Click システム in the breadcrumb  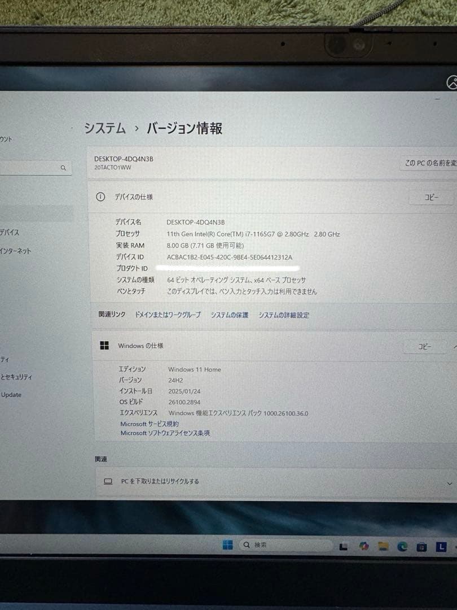(x=105, y=129)
